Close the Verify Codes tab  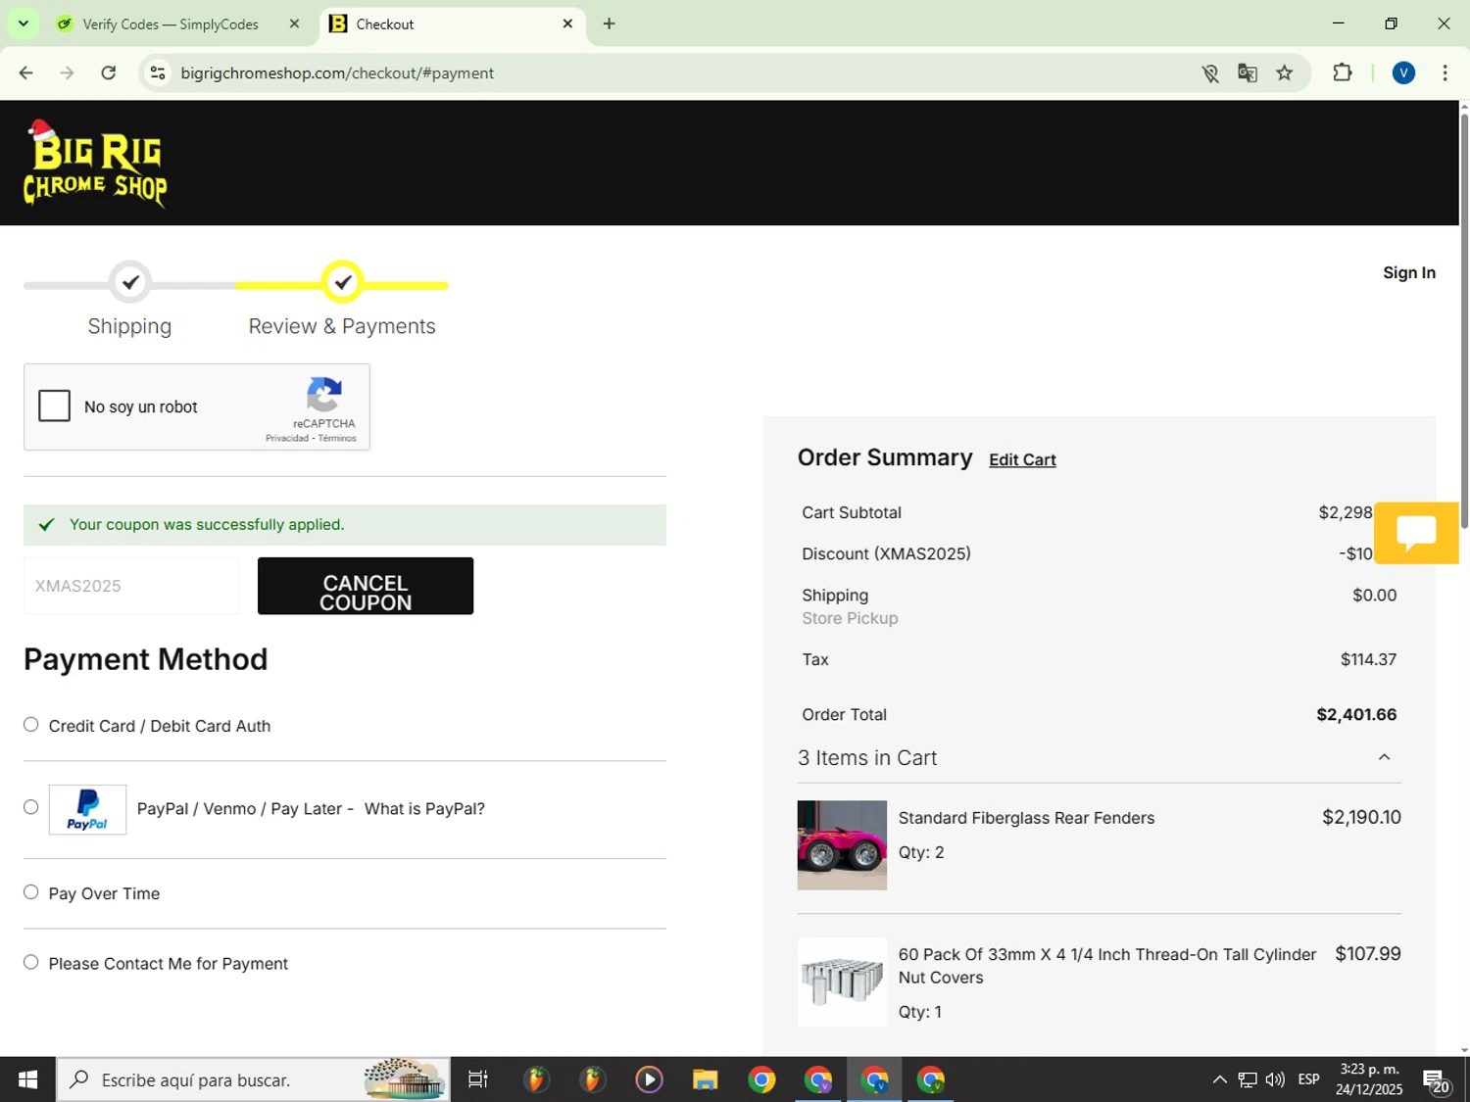click(294, 24)
